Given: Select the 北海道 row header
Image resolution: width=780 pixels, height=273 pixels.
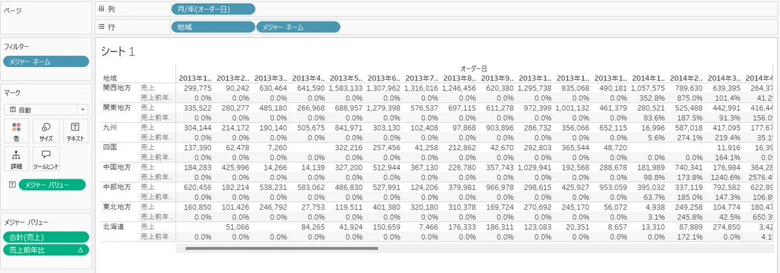Looking at the screenshot, I should tap(113, 227).
